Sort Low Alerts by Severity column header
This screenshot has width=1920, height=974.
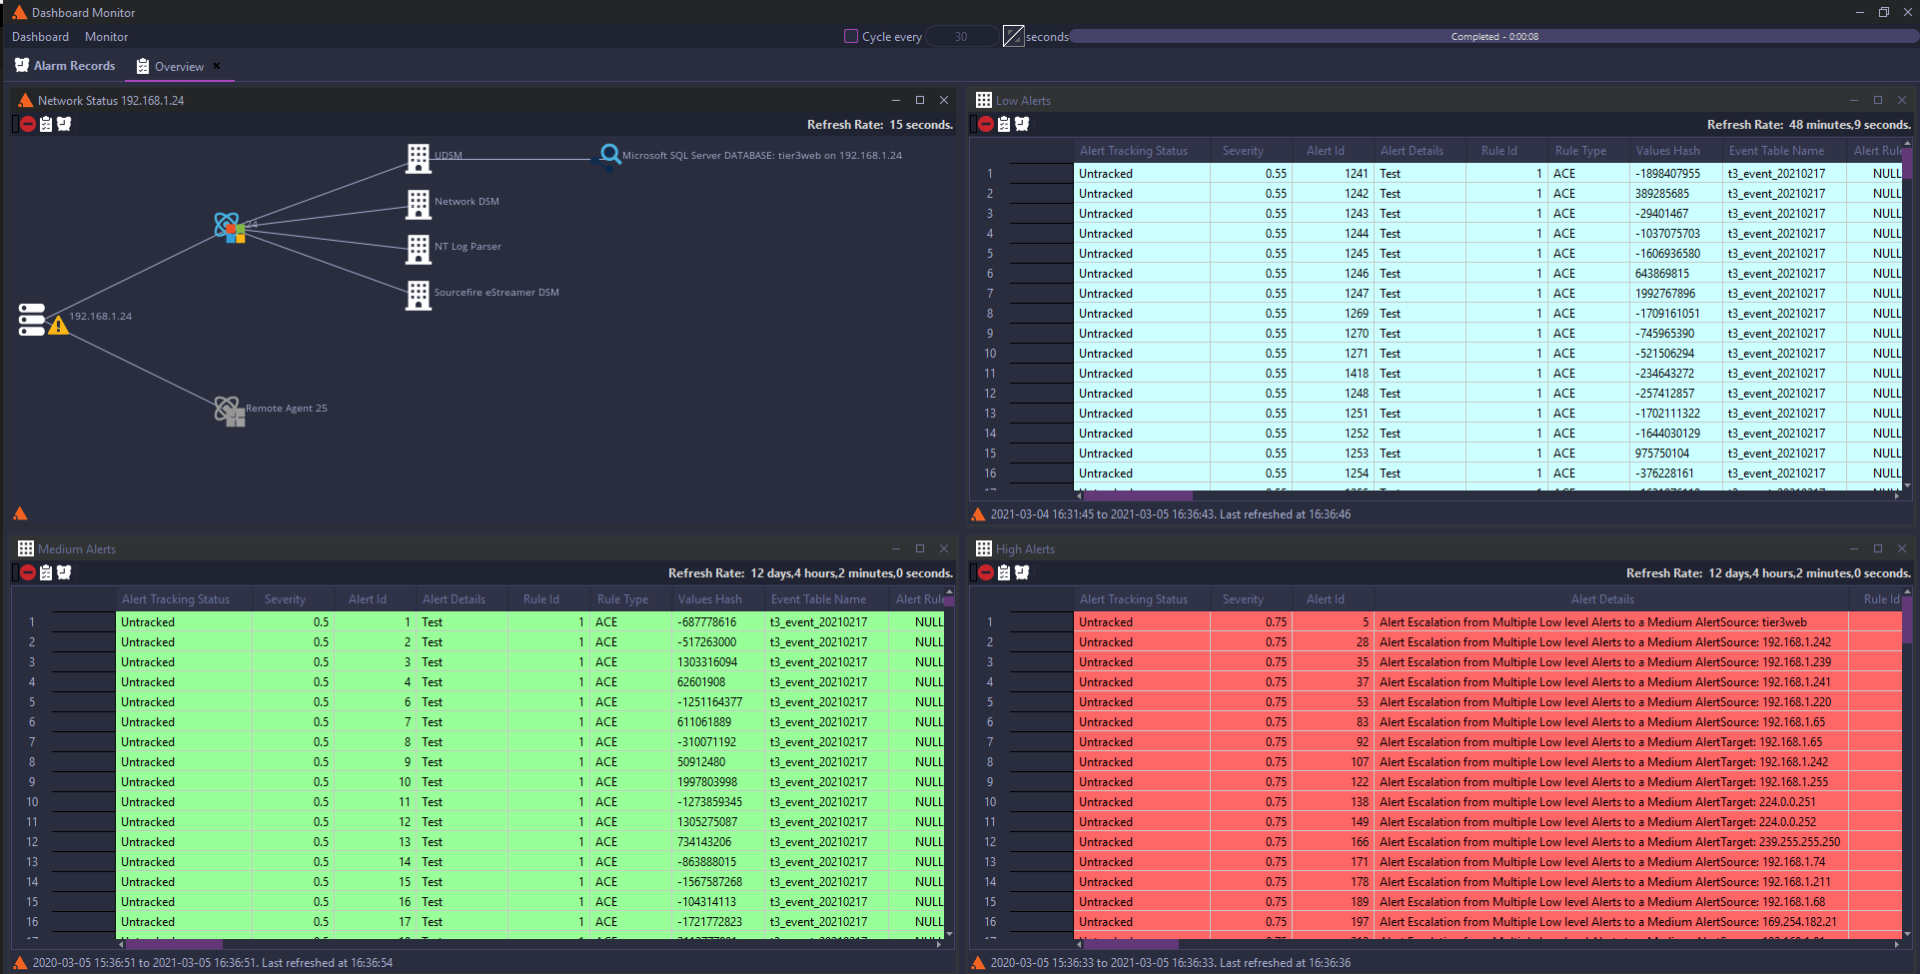coord(1243,151)
